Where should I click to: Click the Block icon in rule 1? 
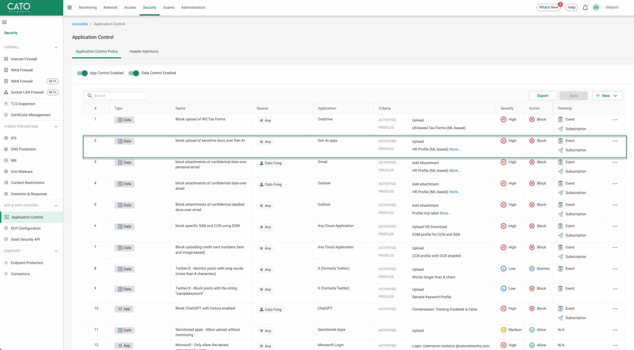(x=532, y=119)
